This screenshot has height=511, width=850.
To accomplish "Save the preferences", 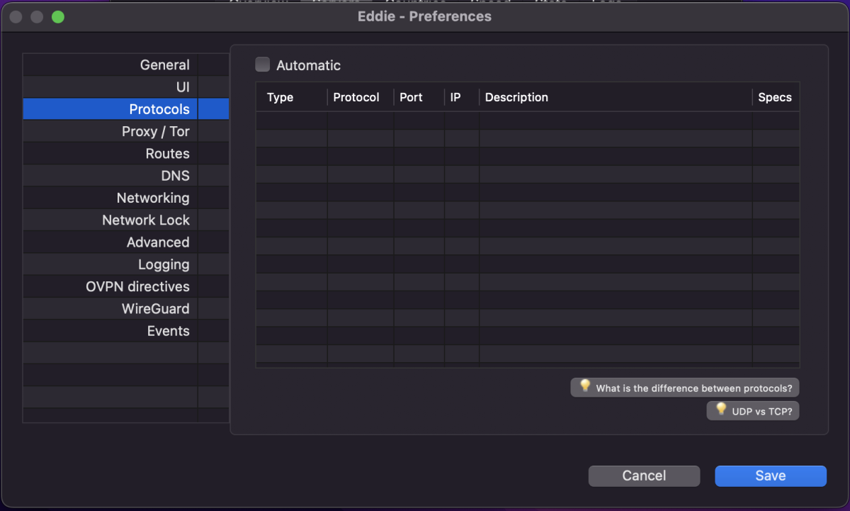I will tap(770, 476).
